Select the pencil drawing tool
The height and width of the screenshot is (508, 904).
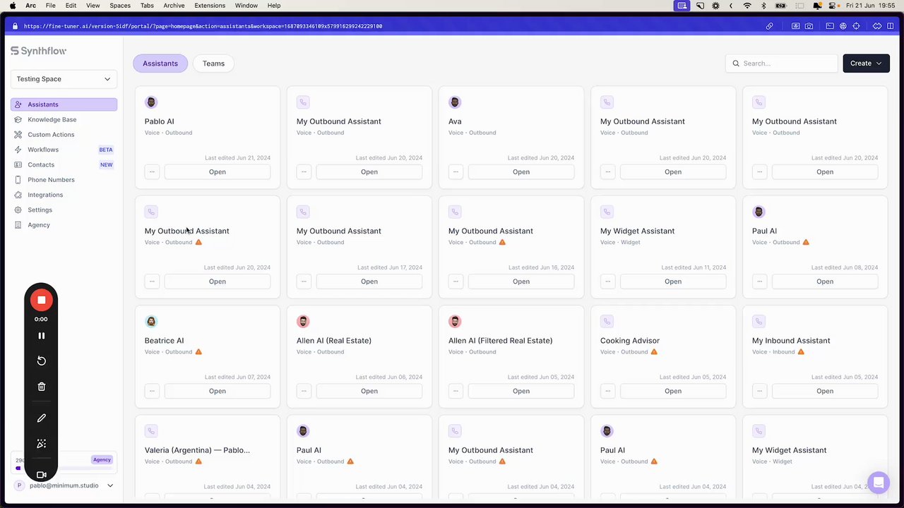click(x=41, y=418)
